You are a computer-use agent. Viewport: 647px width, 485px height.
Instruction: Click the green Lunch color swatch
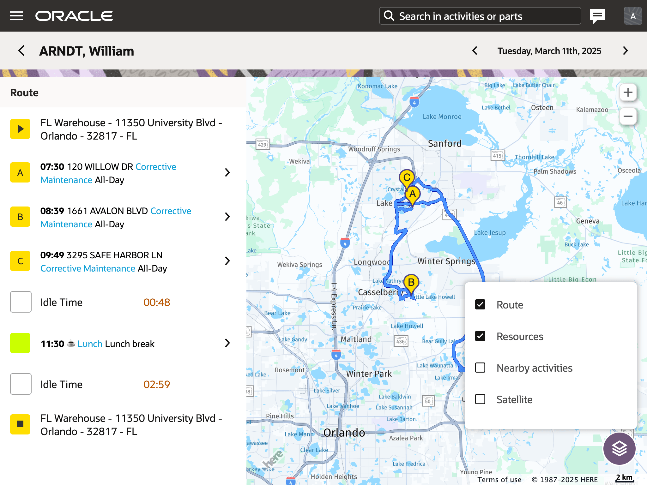click(20, 343)
